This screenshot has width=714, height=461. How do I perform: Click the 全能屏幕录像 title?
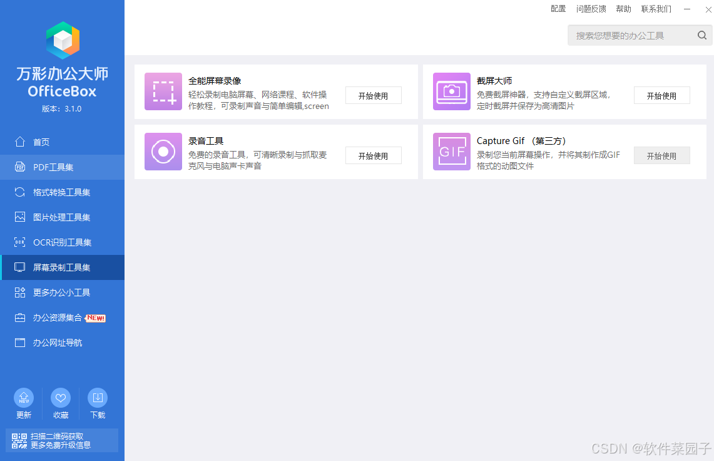point(215,81)
